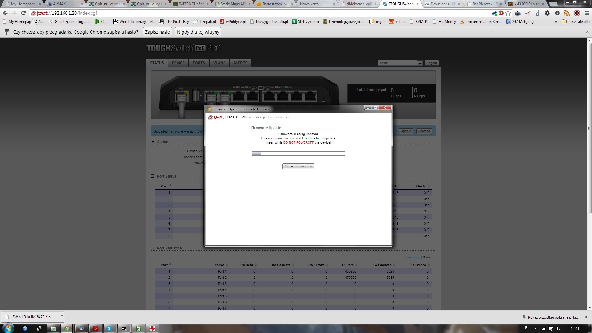Switch to the ALERTS tab
Screen dimensions: 592x333
[240, 63]
